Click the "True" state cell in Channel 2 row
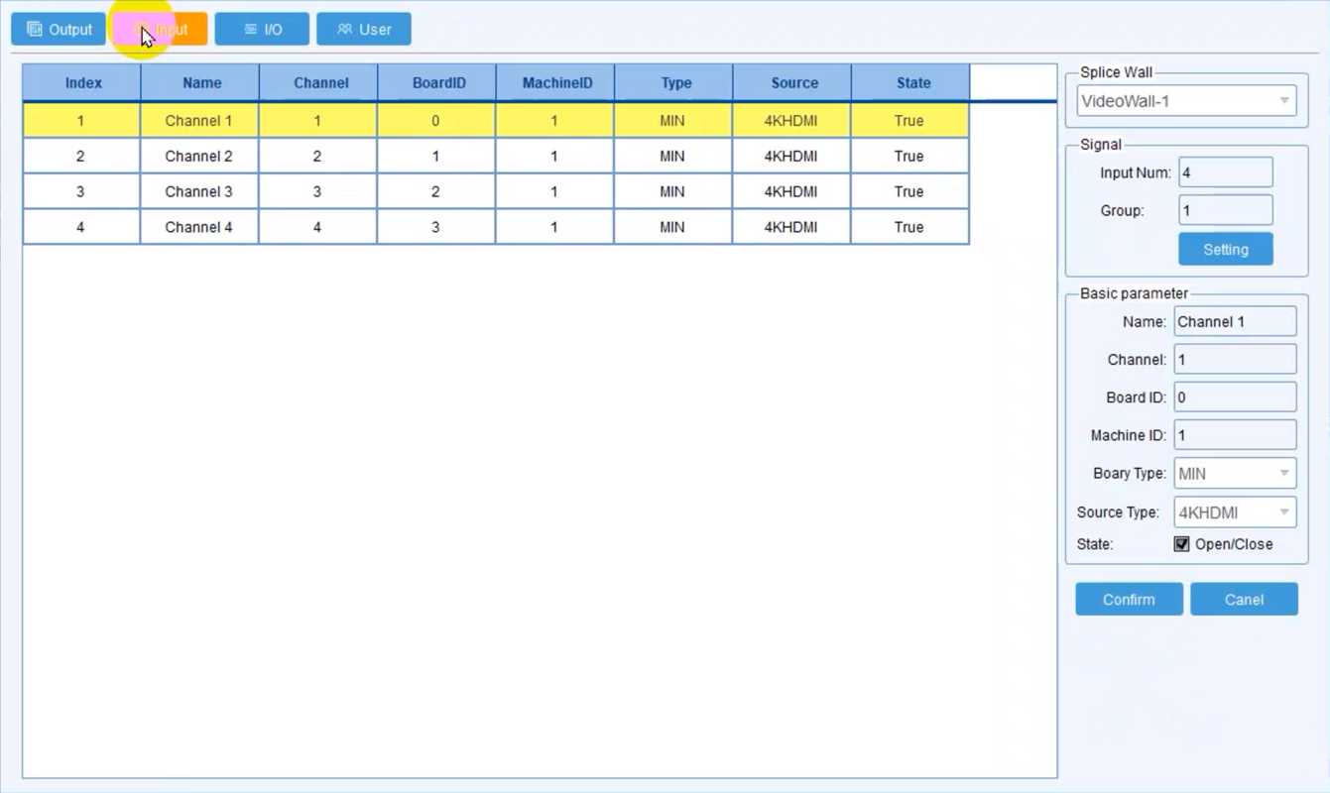This screenshot has width=1330, height=793. pyautogui.click(x=909, y=157)
